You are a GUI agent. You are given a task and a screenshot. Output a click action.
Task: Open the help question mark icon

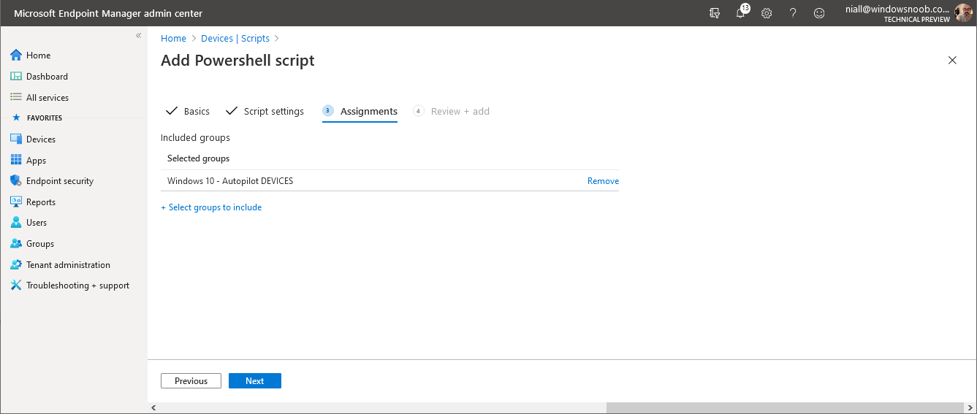coord(793,13)
